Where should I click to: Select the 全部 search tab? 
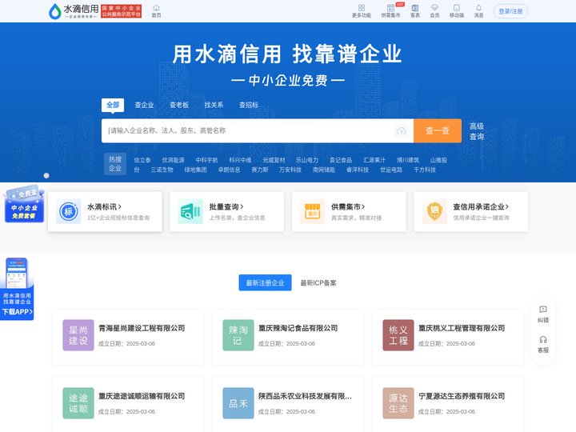pyautogui.click(x=113, y=105)
